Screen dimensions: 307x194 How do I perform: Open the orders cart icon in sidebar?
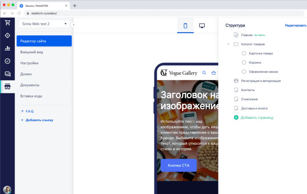[7, 23]
